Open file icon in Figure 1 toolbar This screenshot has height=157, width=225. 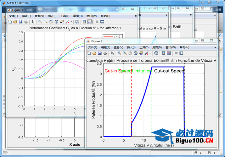point(15,22)
